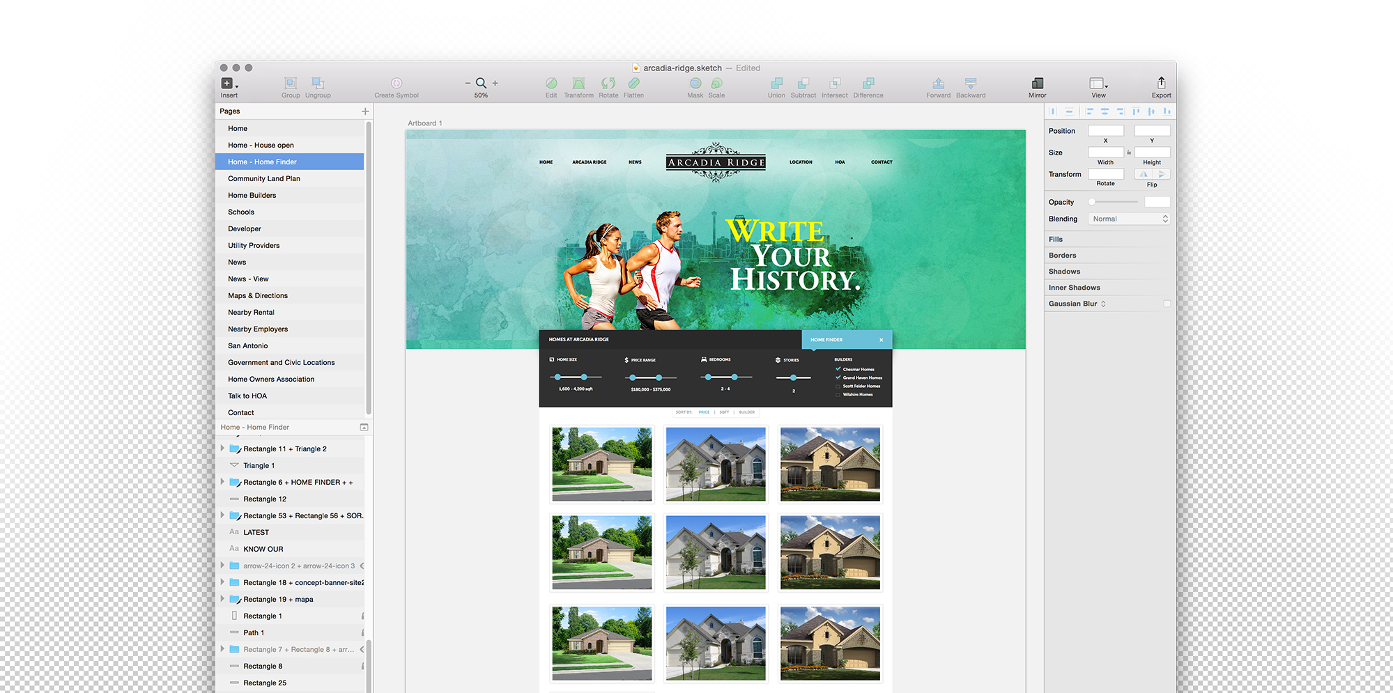The width and height of the screenshot is (1393, 693).
Task: Adjust the Opacity slider
Action: click(x=1114, y=202)
